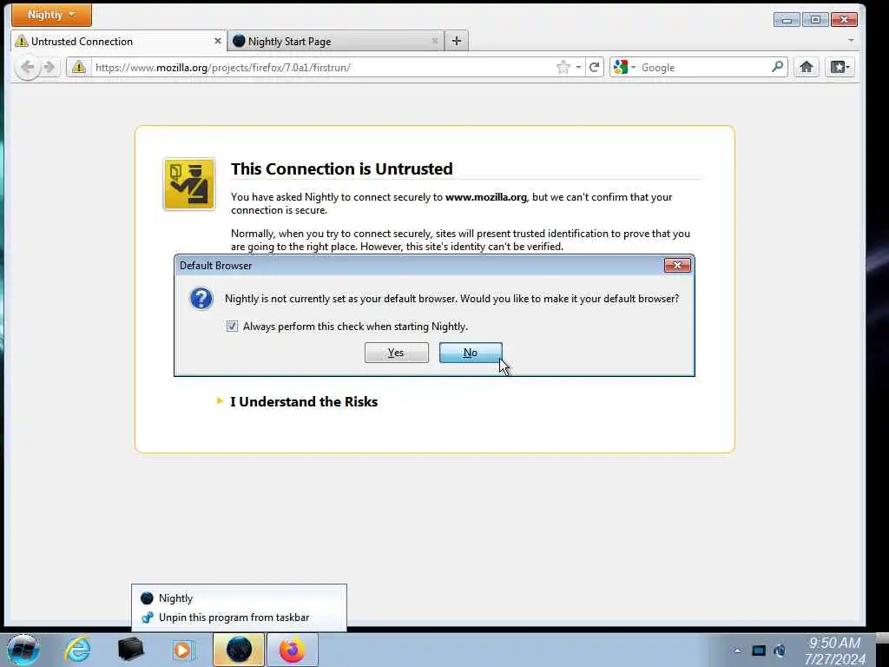Close the Default Browser dialog
Image resolution: width=889 pixels, height=667 pixels.
677,266
